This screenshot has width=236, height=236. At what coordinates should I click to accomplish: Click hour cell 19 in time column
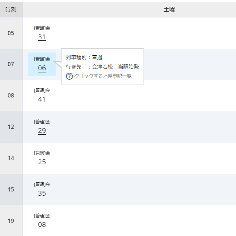coord(11,221)
